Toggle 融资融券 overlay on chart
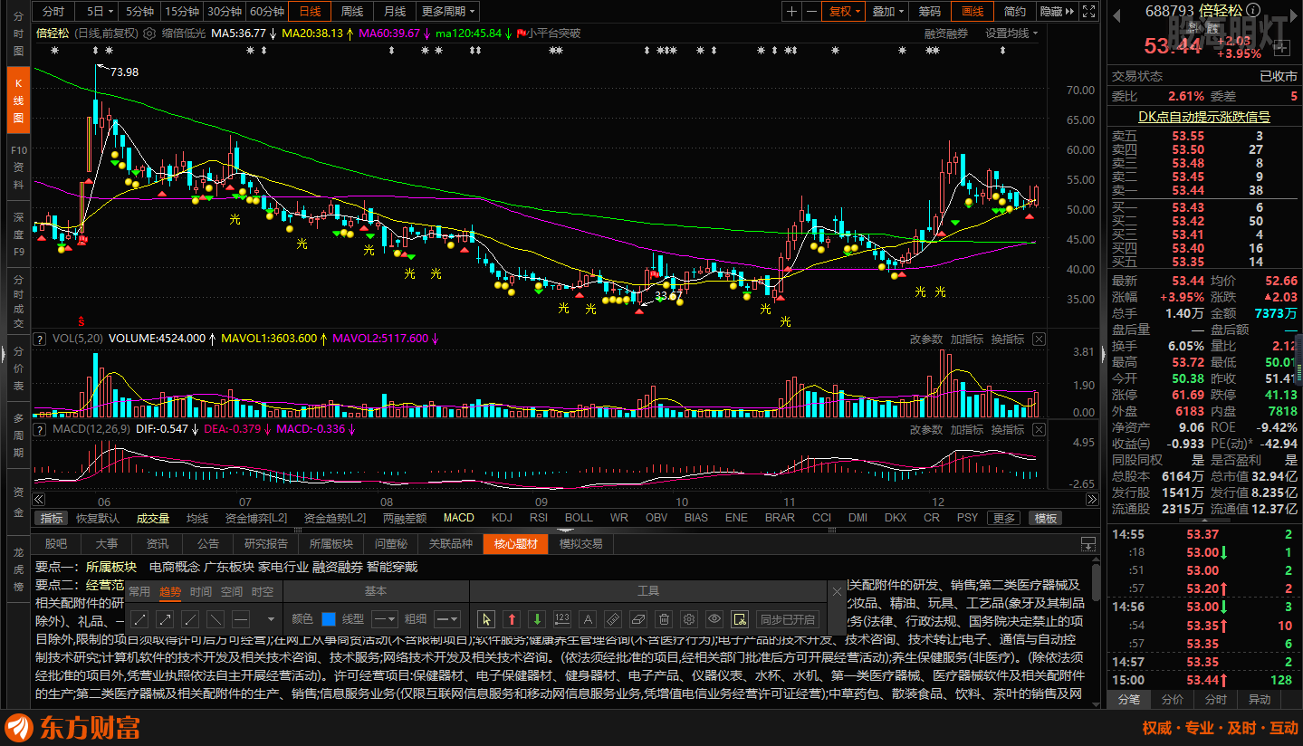 [946, 33]
